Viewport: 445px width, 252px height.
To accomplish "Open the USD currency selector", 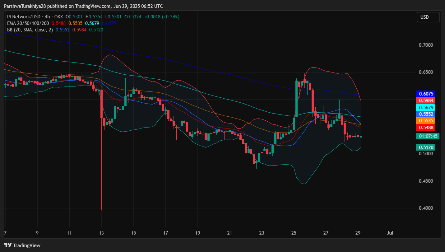I will click(428, 17).
